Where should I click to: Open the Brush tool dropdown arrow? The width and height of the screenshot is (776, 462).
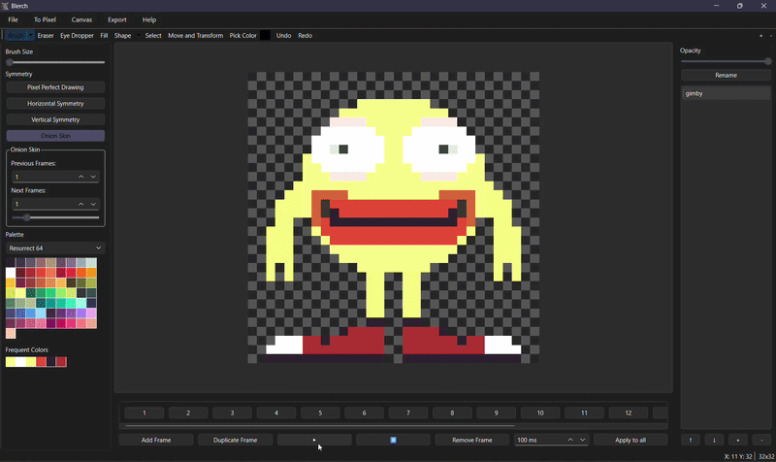click(30, 35)
